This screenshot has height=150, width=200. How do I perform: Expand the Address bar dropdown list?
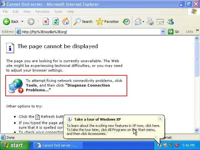tap(163, 32)
